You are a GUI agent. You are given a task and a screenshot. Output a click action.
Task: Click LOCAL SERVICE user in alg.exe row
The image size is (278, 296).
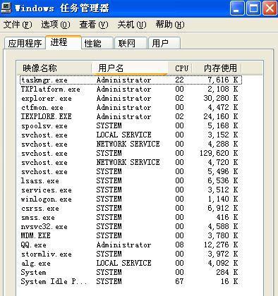click(123, 263)
